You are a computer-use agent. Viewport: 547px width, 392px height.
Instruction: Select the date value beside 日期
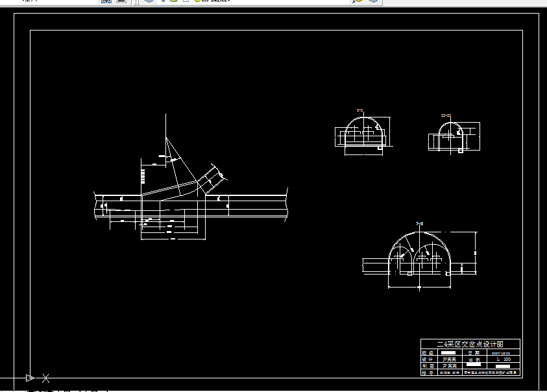500,353
